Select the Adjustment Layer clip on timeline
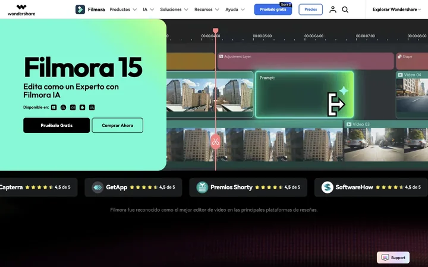The width and height of the screenshot is (428, 267). (x=306, y=61)
